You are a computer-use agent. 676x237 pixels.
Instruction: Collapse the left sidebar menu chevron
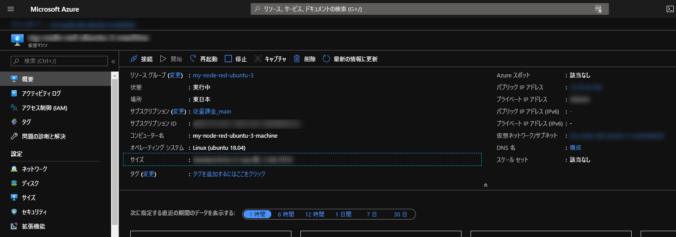[x=113, y=61]
